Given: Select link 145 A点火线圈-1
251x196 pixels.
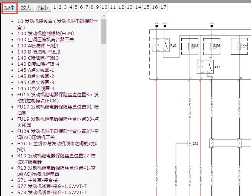Looking at the screenshot, I should point(36,70).
